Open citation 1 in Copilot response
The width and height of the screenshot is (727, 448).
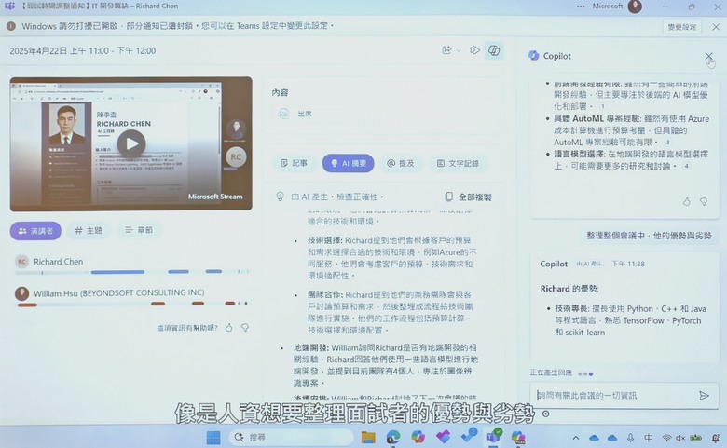[x=603, y=106]
